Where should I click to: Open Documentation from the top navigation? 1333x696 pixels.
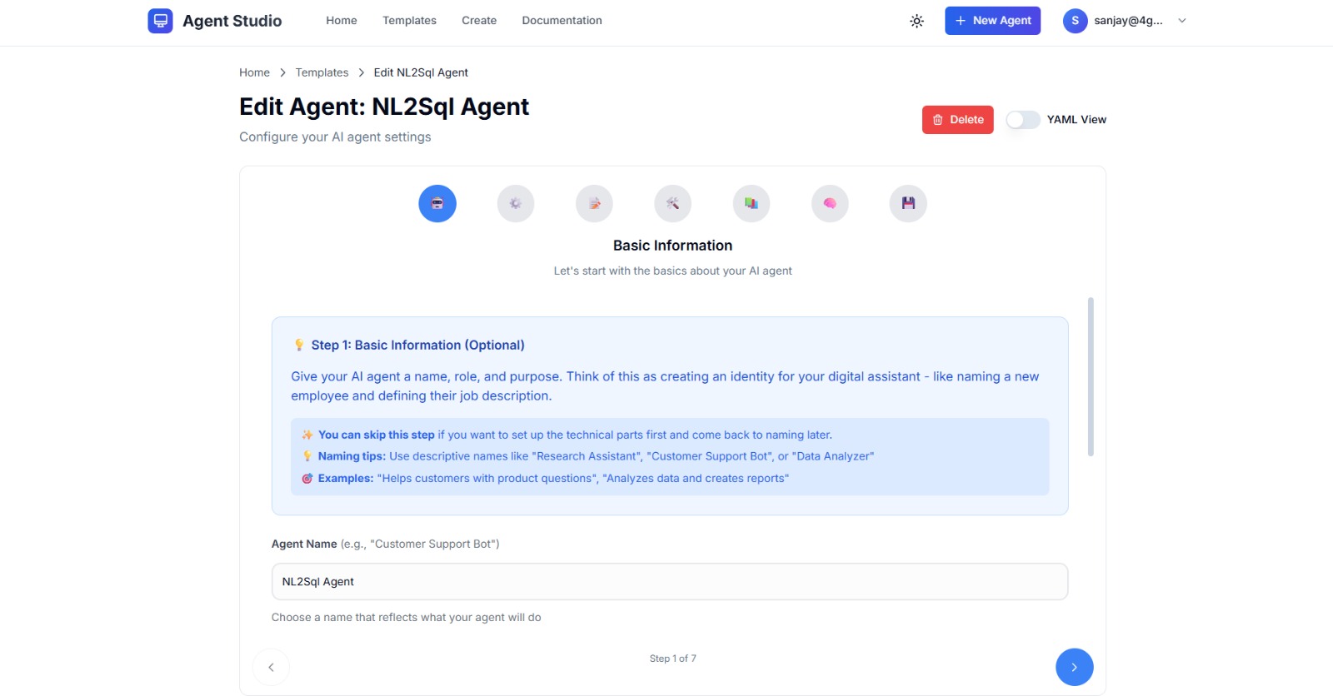click(x=562, y=21)
